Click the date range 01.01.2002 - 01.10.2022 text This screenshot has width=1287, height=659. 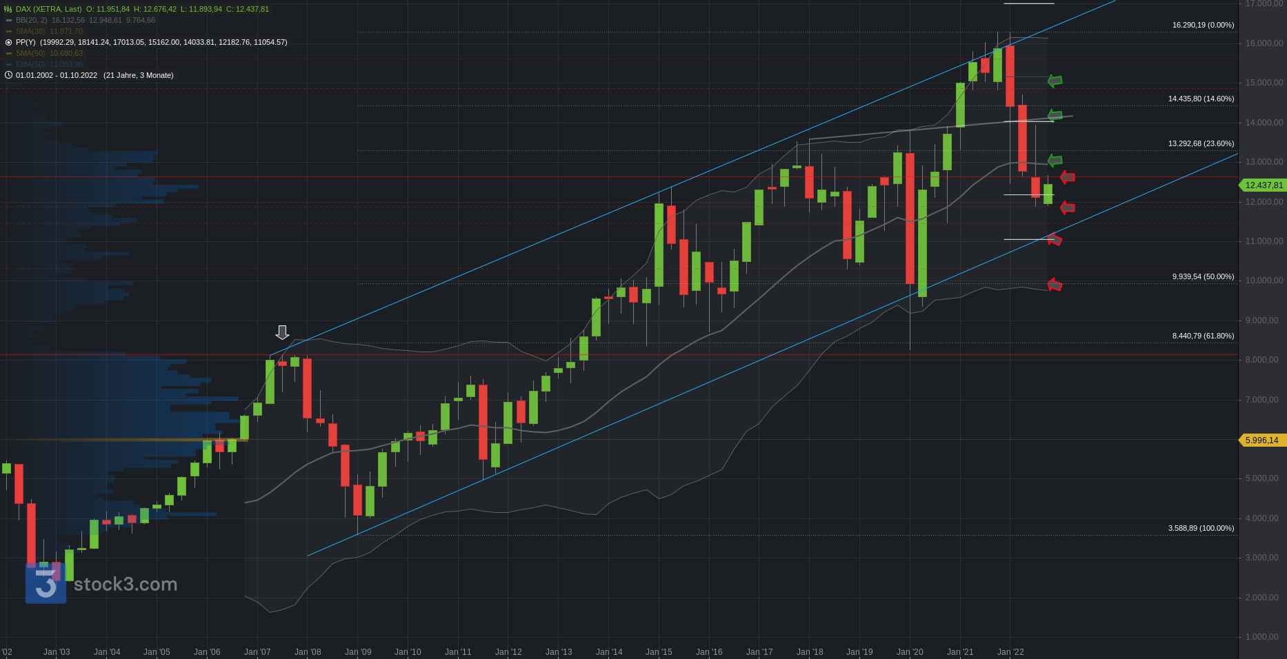57,75
